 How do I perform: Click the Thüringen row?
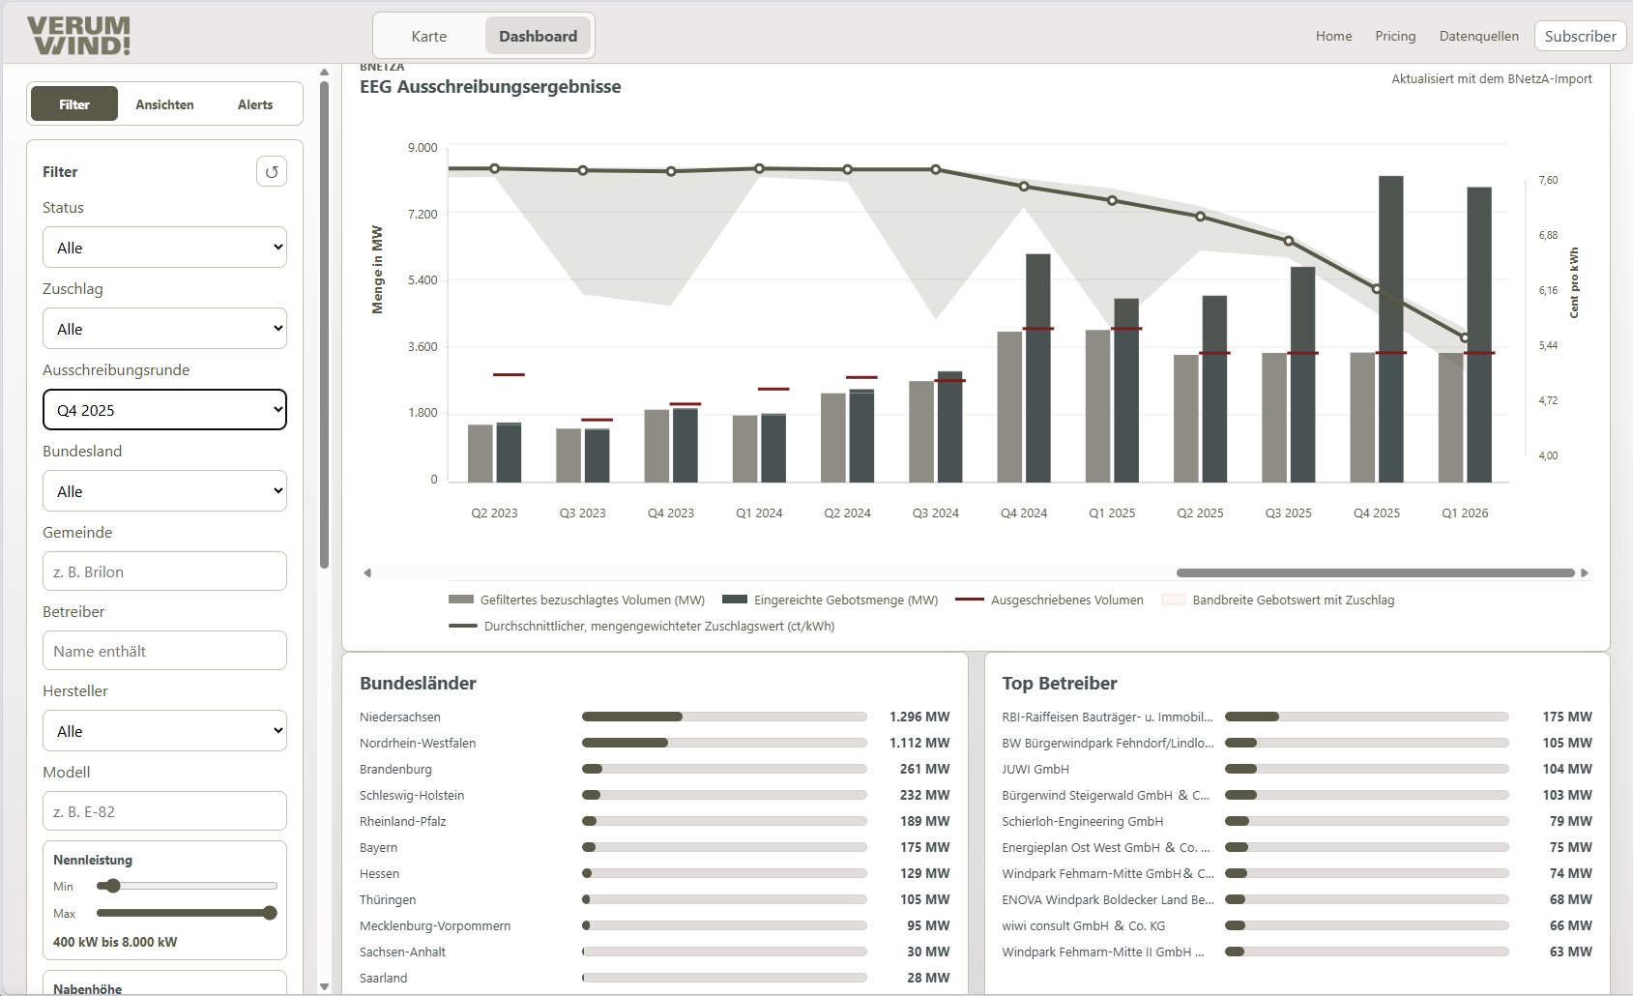655,899
